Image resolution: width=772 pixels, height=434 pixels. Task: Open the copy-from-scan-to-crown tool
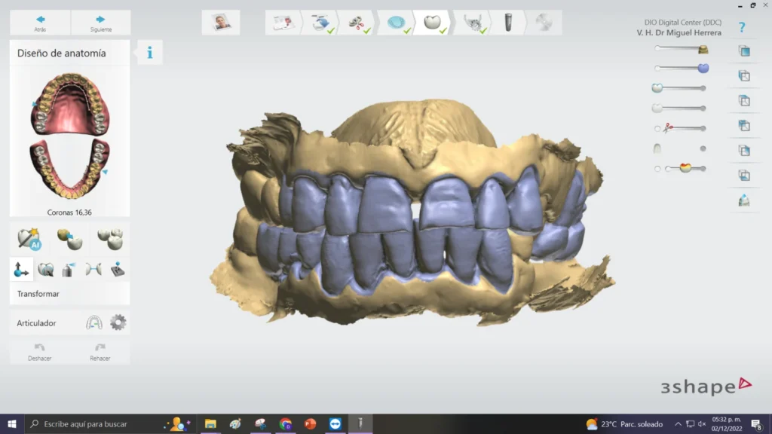tap(69, 239)
